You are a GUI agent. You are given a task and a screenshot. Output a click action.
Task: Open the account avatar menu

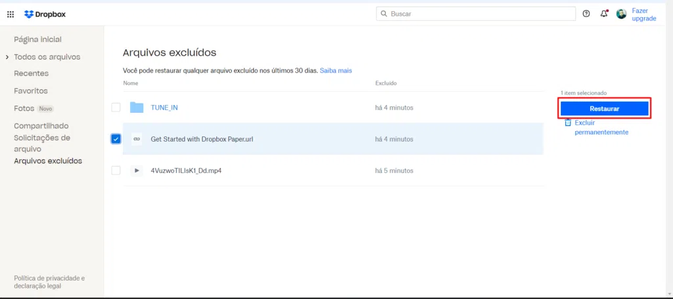tap(621, 14)
